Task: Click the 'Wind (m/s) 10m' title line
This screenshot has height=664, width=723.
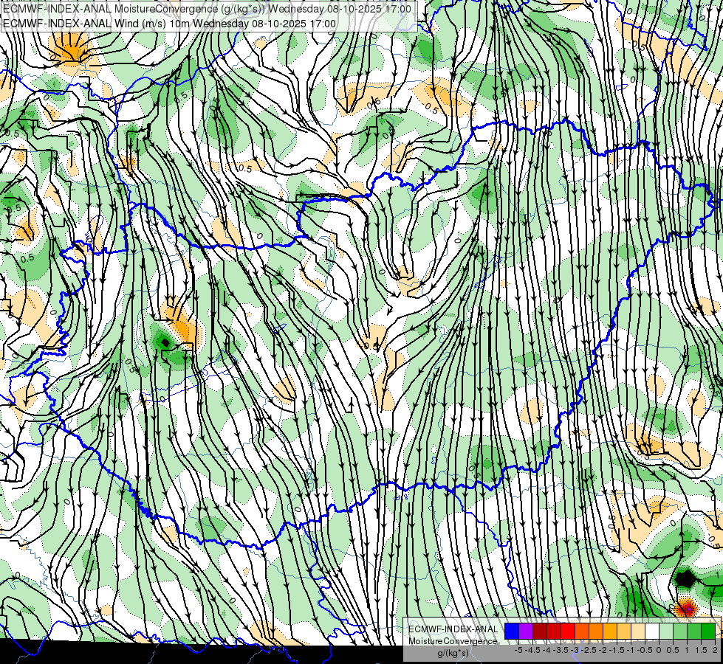Action: (169, 24)
